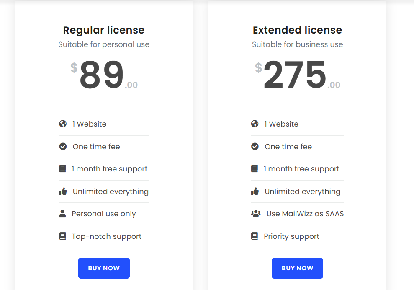Click BUY NOW under Extended license
The image size is (414, 290).
(297, 268)
